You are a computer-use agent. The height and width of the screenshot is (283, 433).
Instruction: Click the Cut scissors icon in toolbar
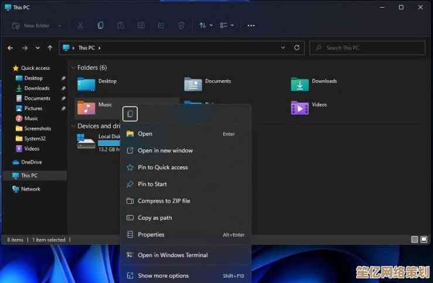click(x=80, y=26)
